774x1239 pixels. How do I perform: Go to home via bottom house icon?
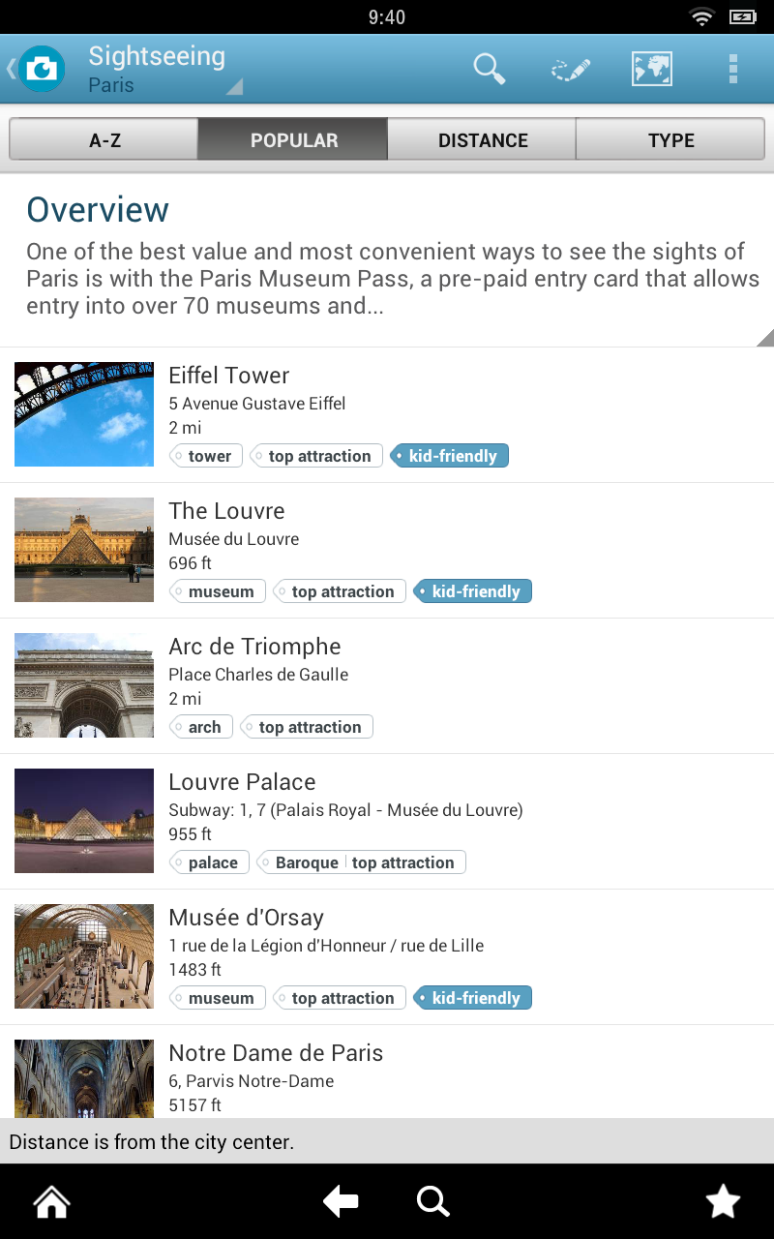[51, 1201]
